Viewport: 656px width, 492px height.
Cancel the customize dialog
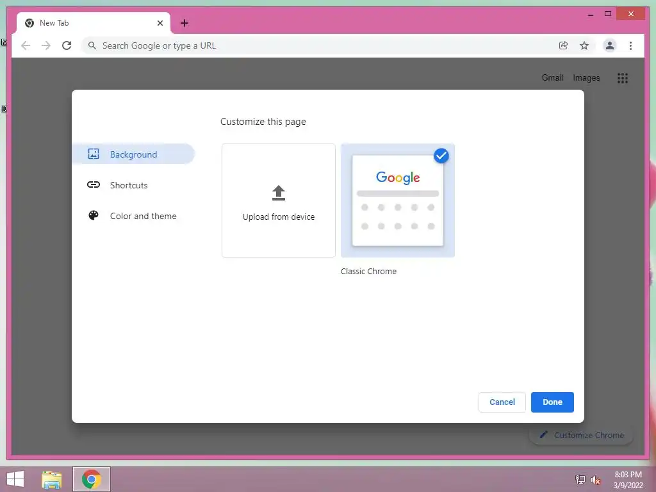502,402
